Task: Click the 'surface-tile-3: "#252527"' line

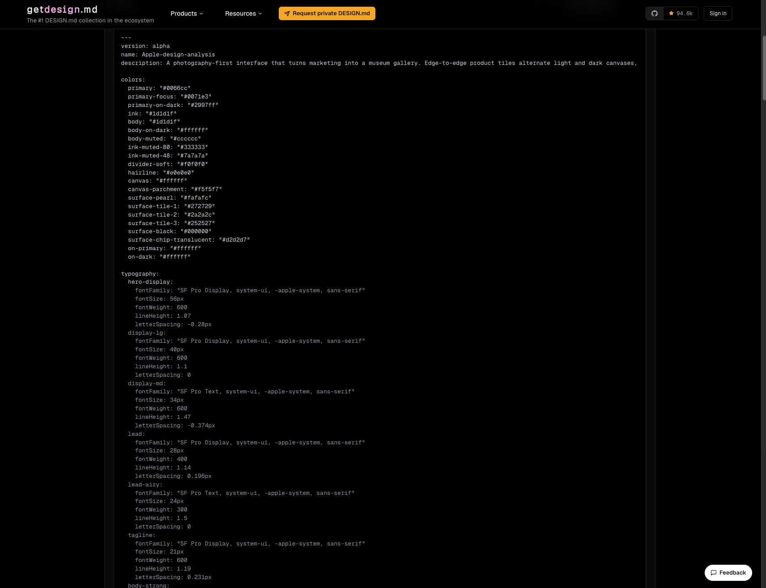Action: [171, 223]
